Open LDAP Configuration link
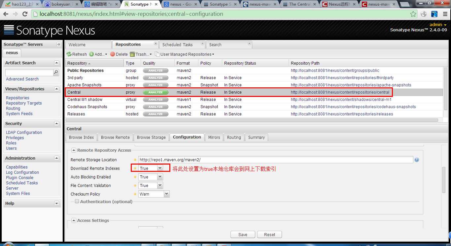Screen dimensions: 451x246 click(x=24, y=133)
